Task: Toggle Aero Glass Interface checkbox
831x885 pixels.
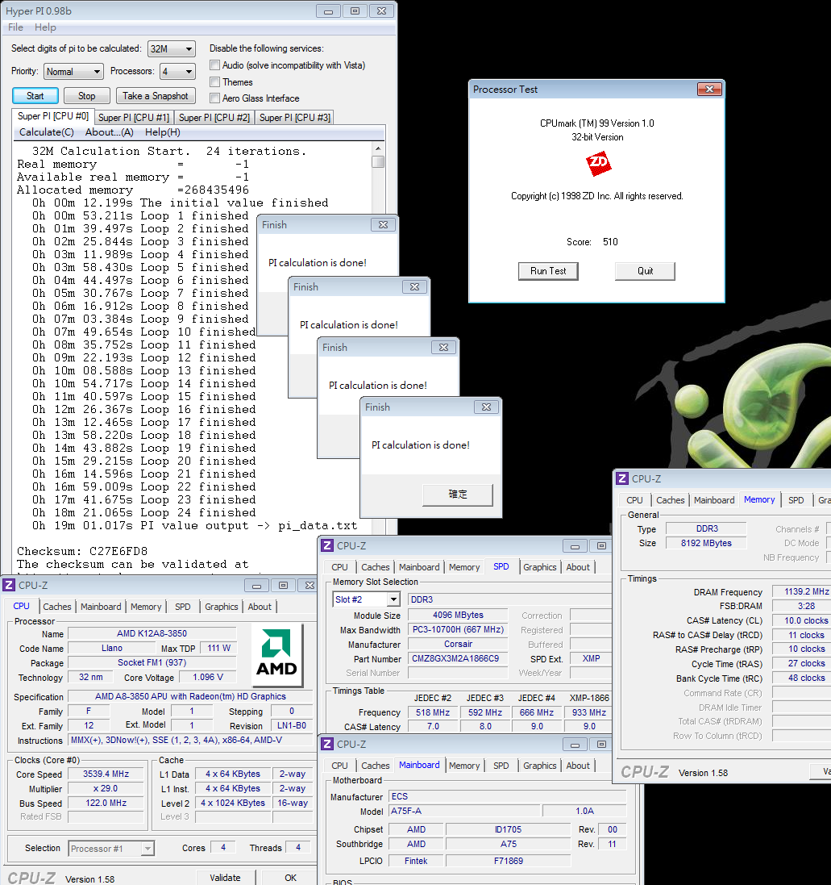Action: click(x=214, y=98)
